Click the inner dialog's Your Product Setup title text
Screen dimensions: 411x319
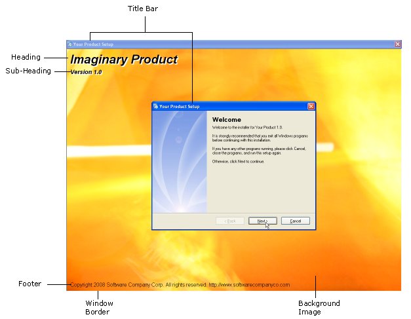point(180,106)
